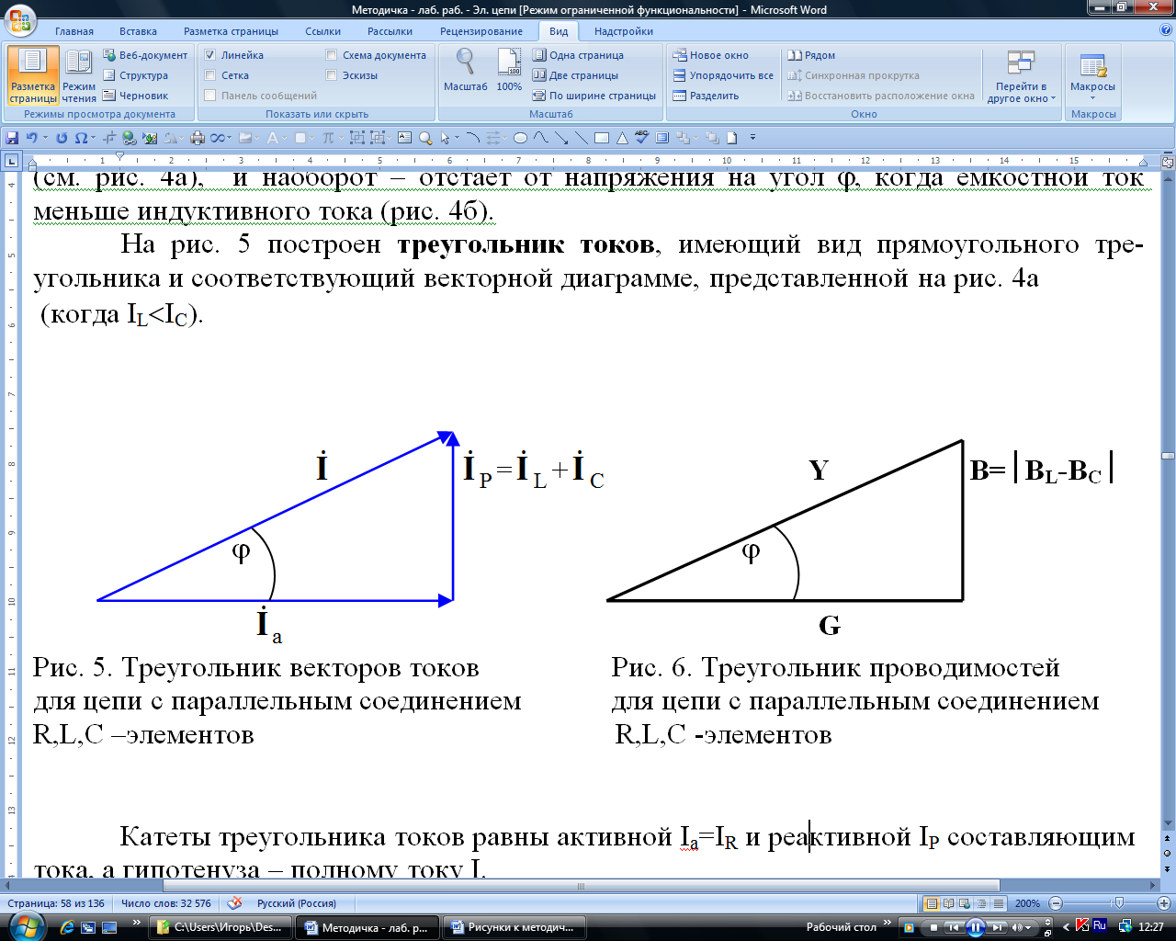This screenshot has width=1176, height=941.
Task: Select Print Layout (Разметка страницы) view
Action: tap(33, 76)
